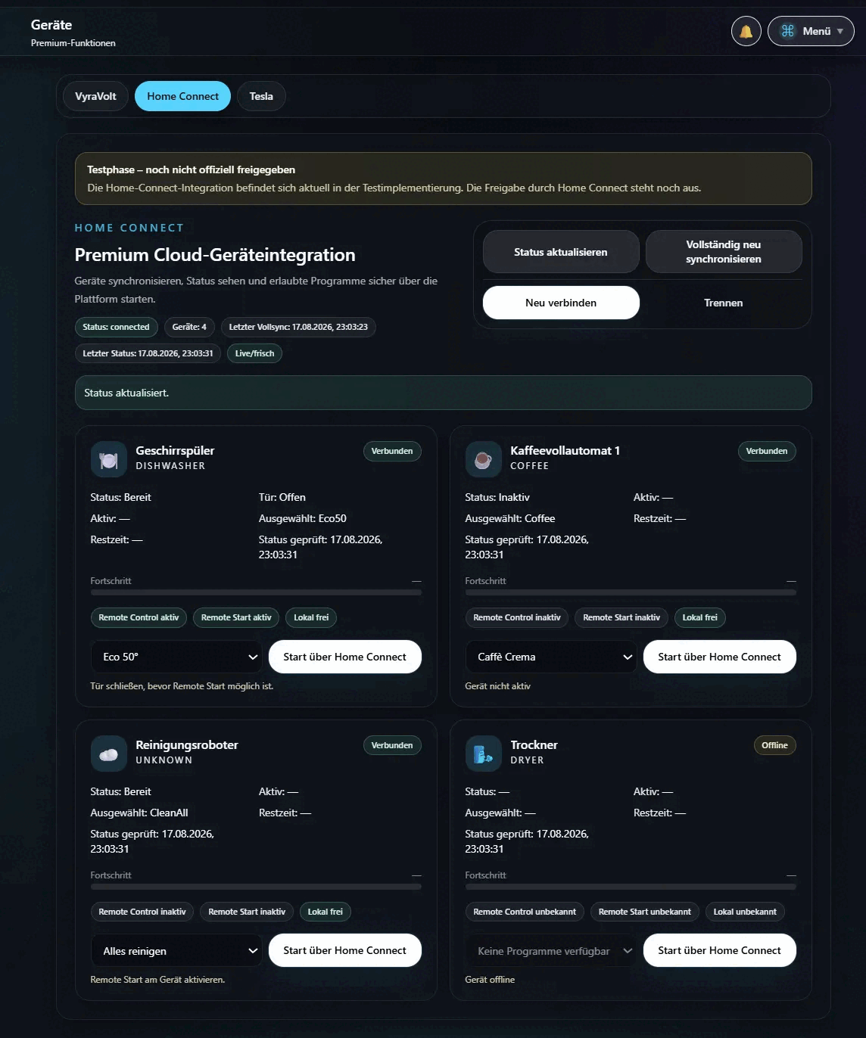Start Geschirrspüler über Home Connect
Image resolution: width=866 pixels, height=1038 pixels.
click(345, 657)
